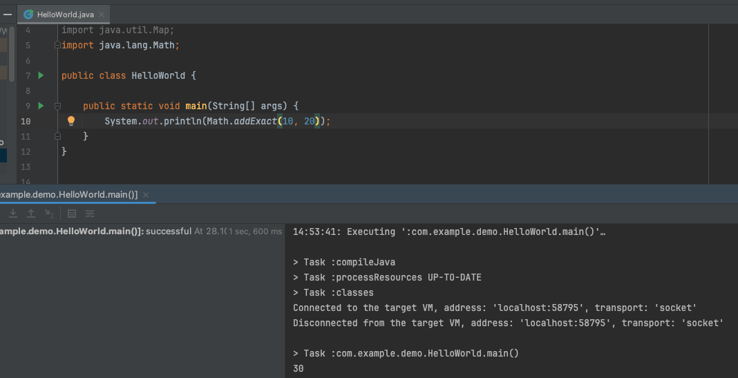Click the greyed 'import java.util.Map;' line
Viewport: 738px width, 378px height.
point(118,30)
